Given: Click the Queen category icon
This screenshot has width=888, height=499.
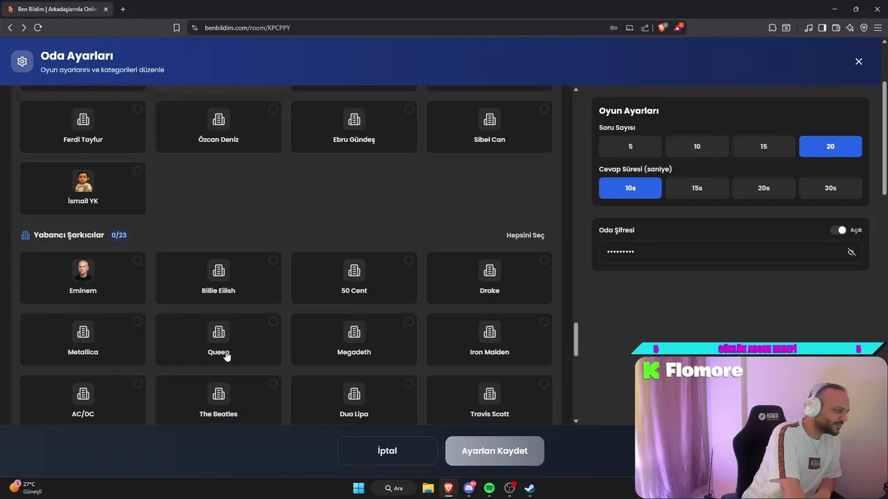Looking at the screenshot, I should pos(219,332).
